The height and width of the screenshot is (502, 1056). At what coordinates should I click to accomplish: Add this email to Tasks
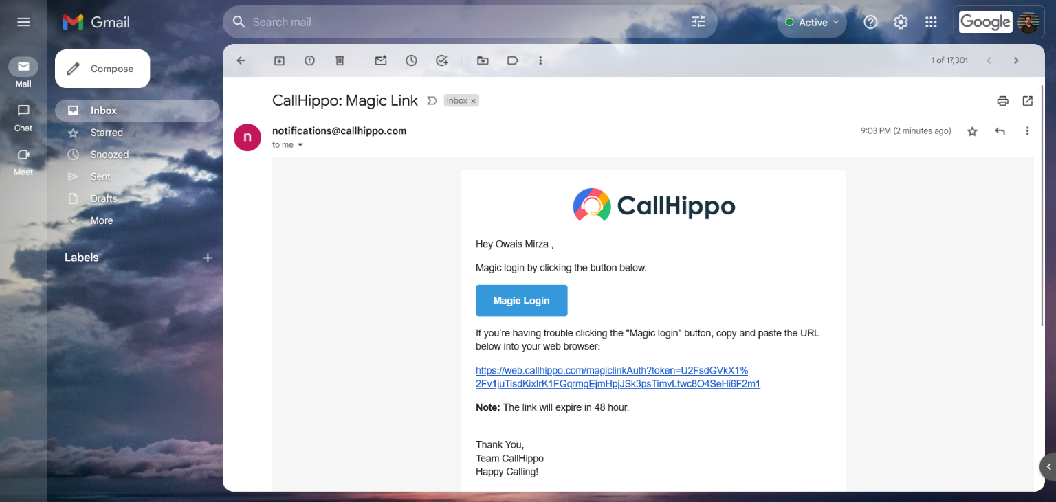(x=442, y=60)
